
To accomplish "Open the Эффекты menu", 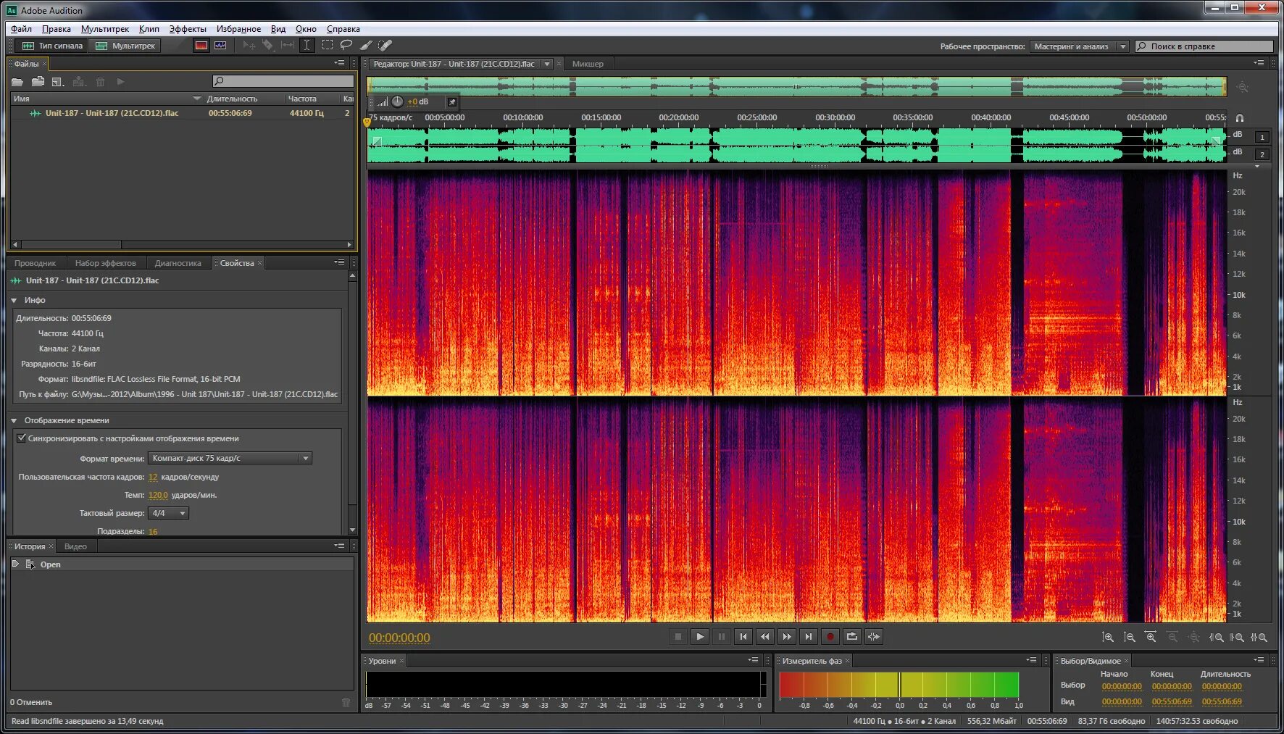I will 188,29.
